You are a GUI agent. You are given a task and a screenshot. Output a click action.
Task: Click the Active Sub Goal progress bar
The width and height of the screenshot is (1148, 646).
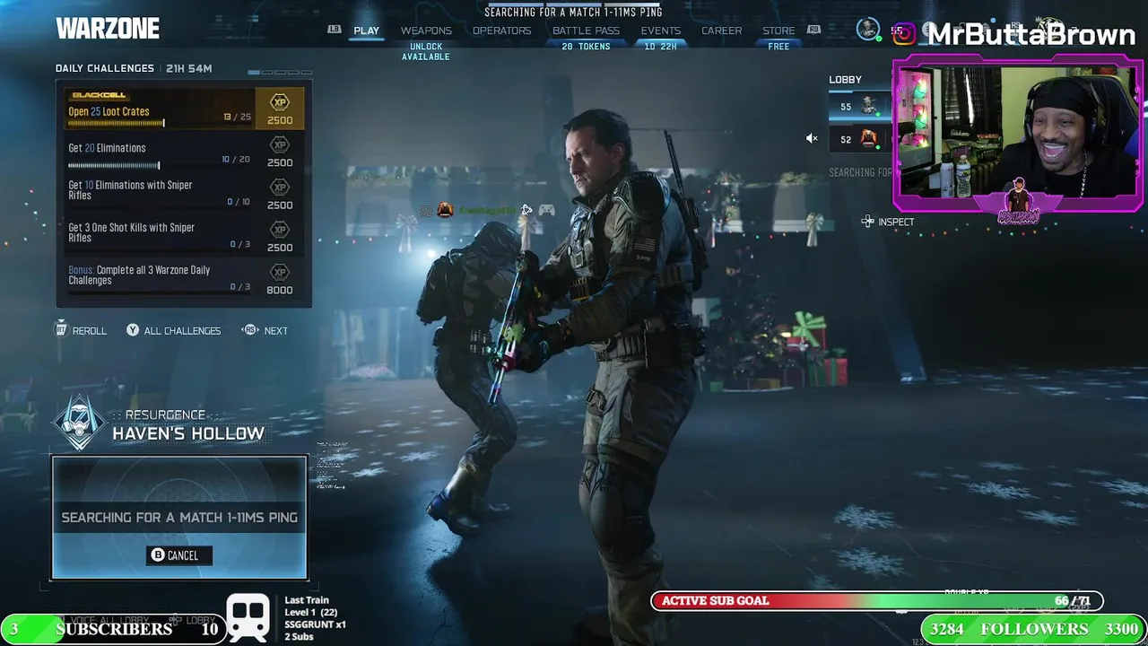click(x=877, y=601)
